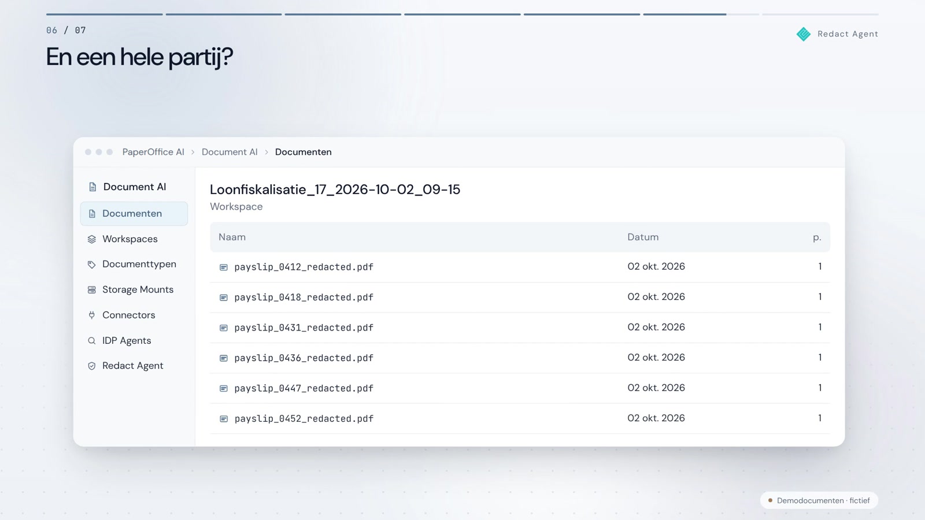Click the Naam column header
The height and width of the screenshot is (520, 925).
pos(232,237)
